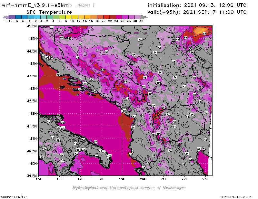Click the '0' legend tick value
The height and width of the screenshot is (199, 258).
pos(41,21)
